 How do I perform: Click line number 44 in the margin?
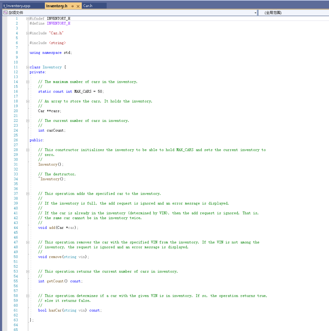click(16, 227)
